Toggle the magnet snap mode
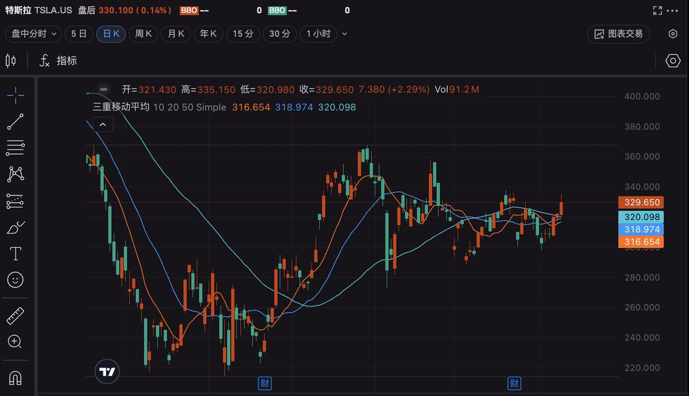Screen dimensions: 689x396 16,377
